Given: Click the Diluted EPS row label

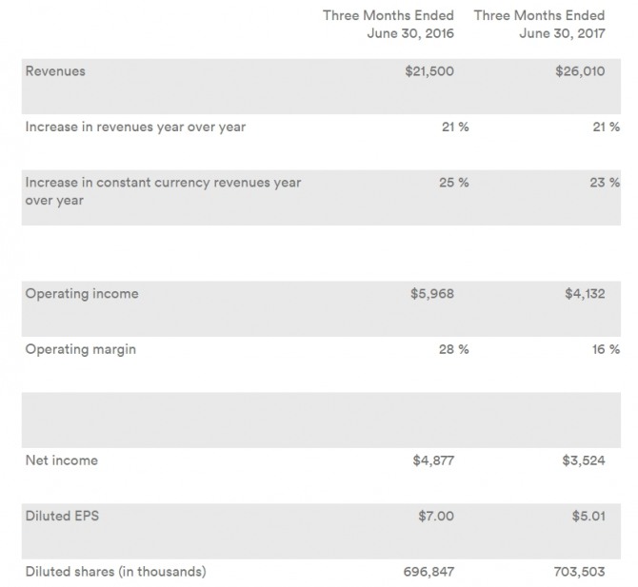Looking at the screenshot, I should pyautogui.click(x=63, y=516).
